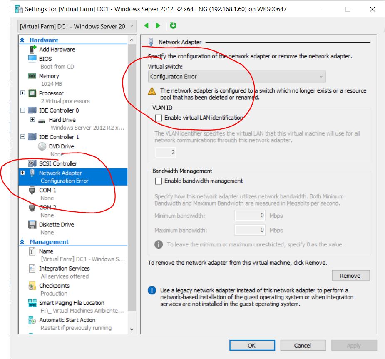Click the OK button
This screenshot has width=385, height=359.
click(x=252, y=346)
